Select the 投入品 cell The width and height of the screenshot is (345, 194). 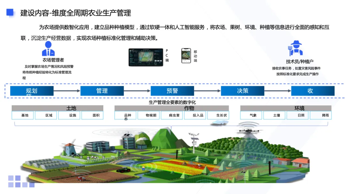(195, 115)
